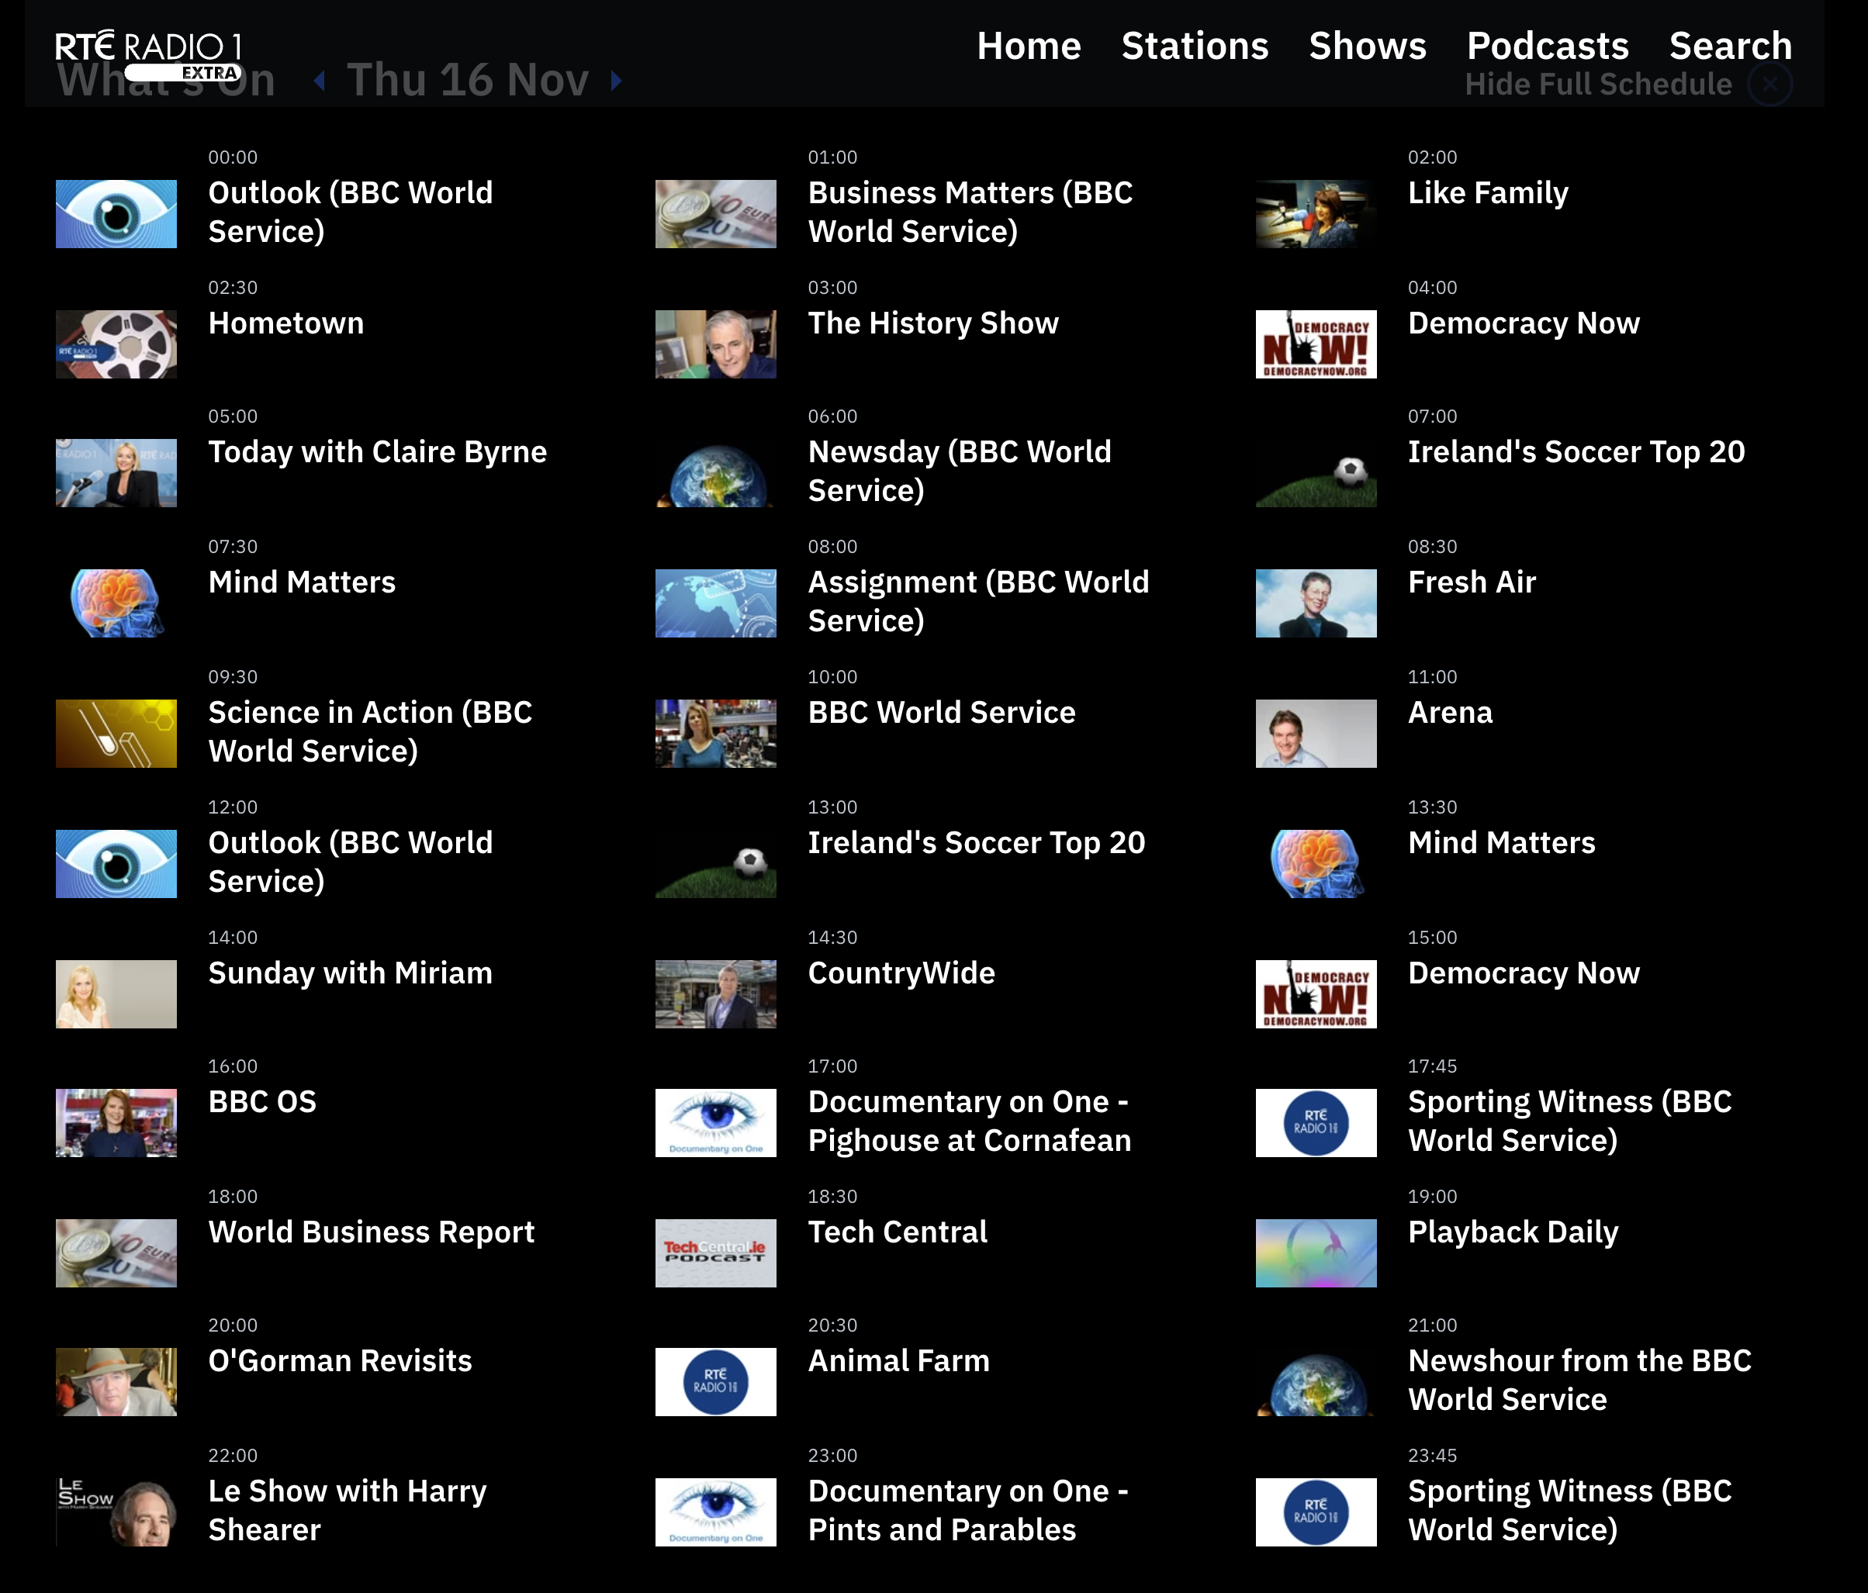Select 23:45 Sporting Witness title
1868x1593 pixels.
1569,1511
